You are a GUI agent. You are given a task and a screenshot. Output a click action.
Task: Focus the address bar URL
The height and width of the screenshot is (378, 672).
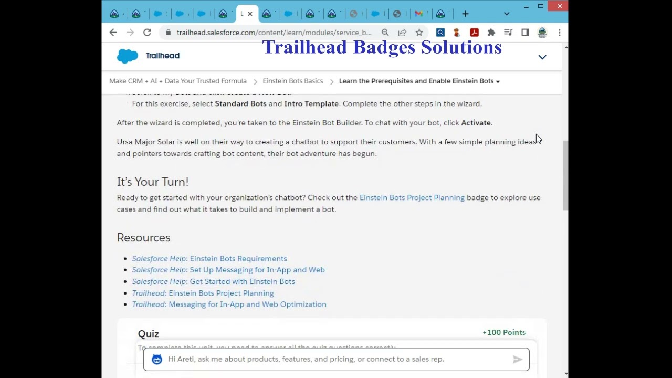click(274, 33)
